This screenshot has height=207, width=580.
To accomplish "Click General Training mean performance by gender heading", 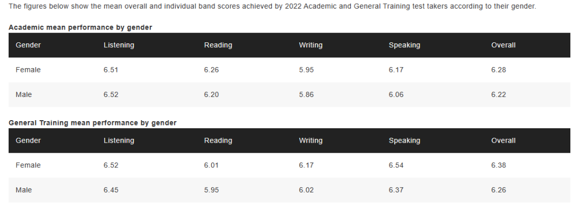I will pos(92,123).
